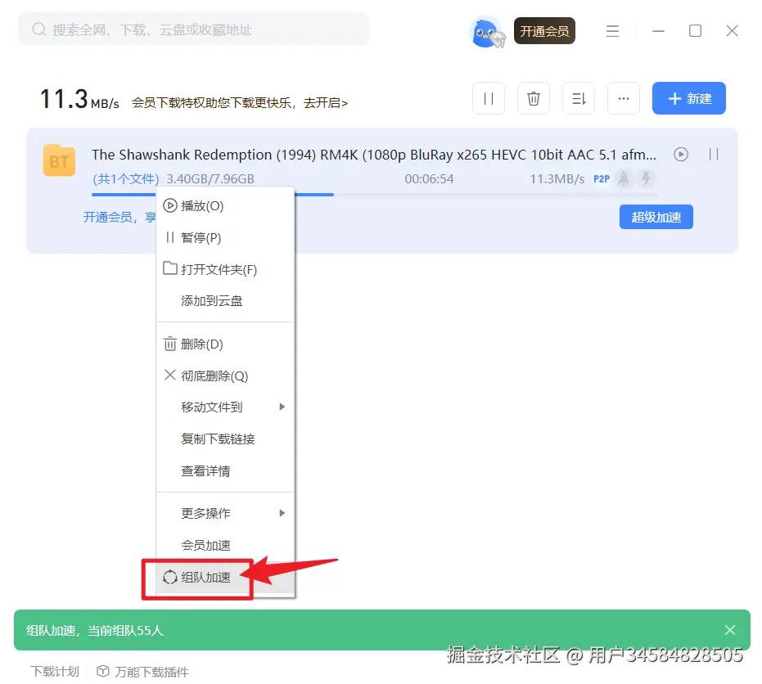The height and width of the screenshot is (684, 762).
Task: Click the 组队加速，当前组队55人 notification text
Action: pyautogui.click(x=95, y=630)
